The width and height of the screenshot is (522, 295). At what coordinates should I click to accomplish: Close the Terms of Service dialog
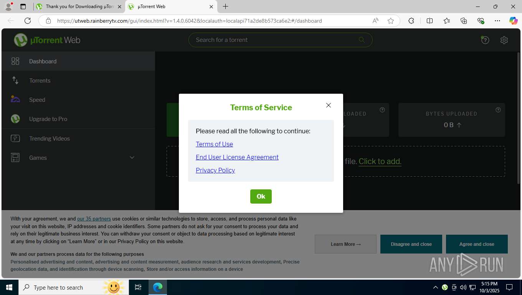(x=329, y=105)
